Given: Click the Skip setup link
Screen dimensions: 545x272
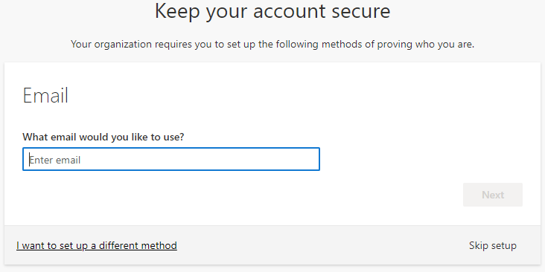Looking at the screenshot, I should [x=493, y=246].
